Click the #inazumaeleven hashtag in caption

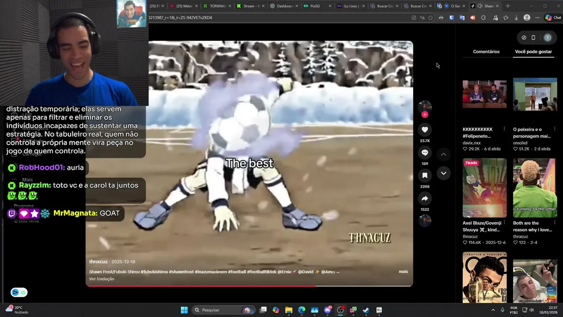[x=211, y=272]
